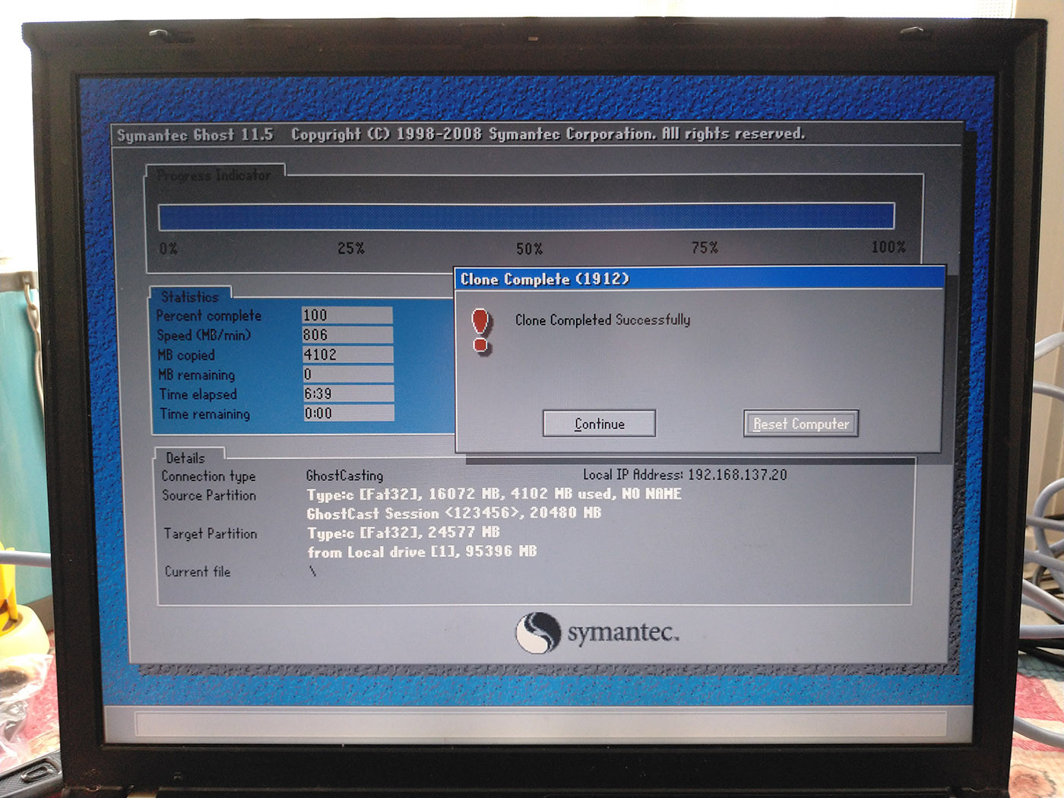Click the symantec. wordmark text

tap(623, 633)
